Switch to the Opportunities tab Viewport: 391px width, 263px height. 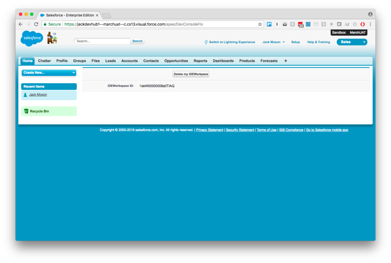point(176,61)
